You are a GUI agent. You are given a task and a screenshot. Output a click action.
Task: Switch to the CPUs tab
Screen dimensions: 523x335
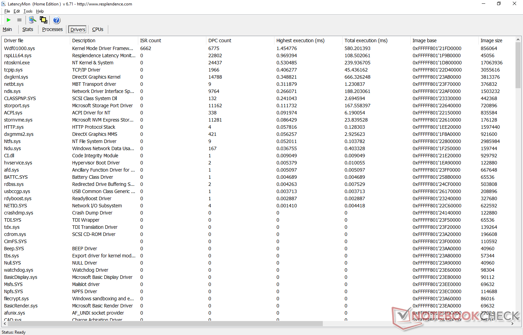coord(98,29)
